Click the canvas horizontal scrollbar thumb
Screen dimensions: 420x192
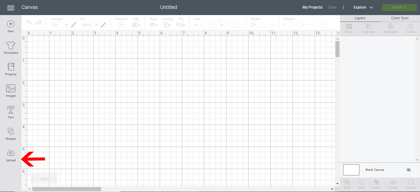point(67,189)
